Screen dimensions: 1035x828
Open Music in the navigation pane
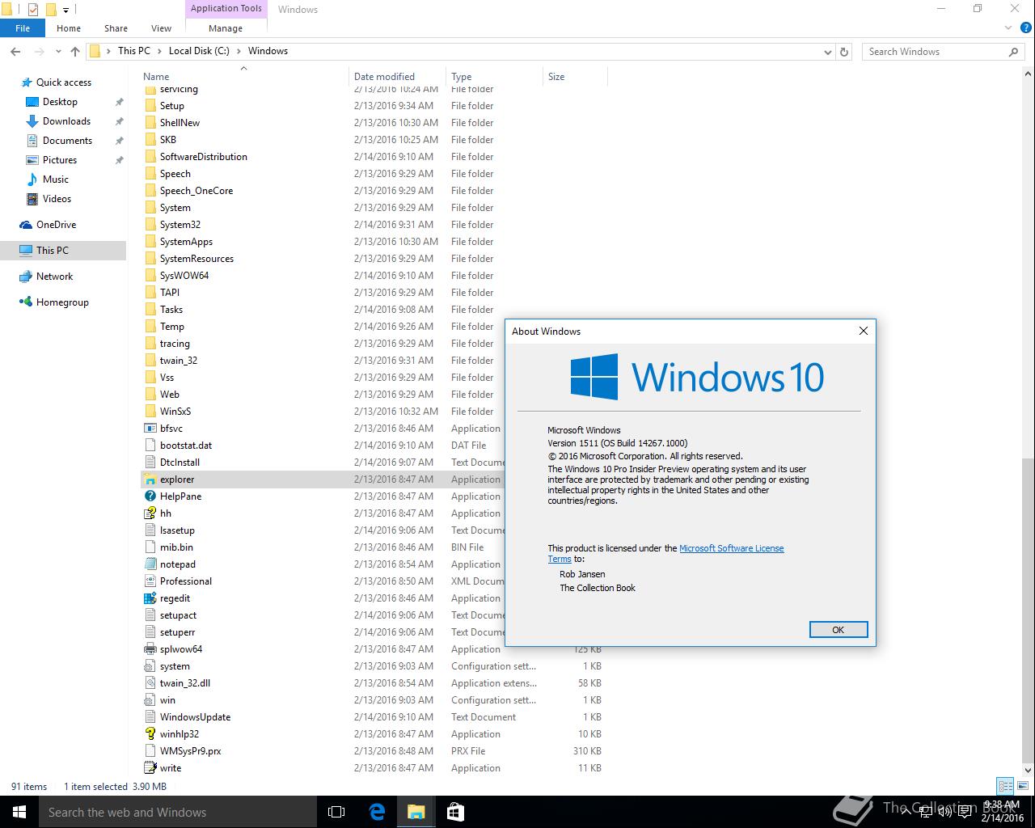(x=55, y=180)
